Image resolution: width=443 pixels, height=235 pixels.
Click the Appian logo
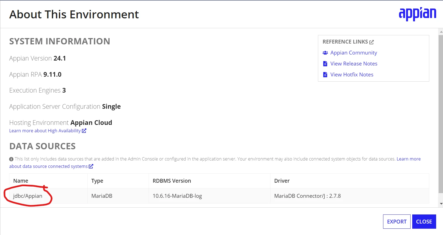[417, 14]
